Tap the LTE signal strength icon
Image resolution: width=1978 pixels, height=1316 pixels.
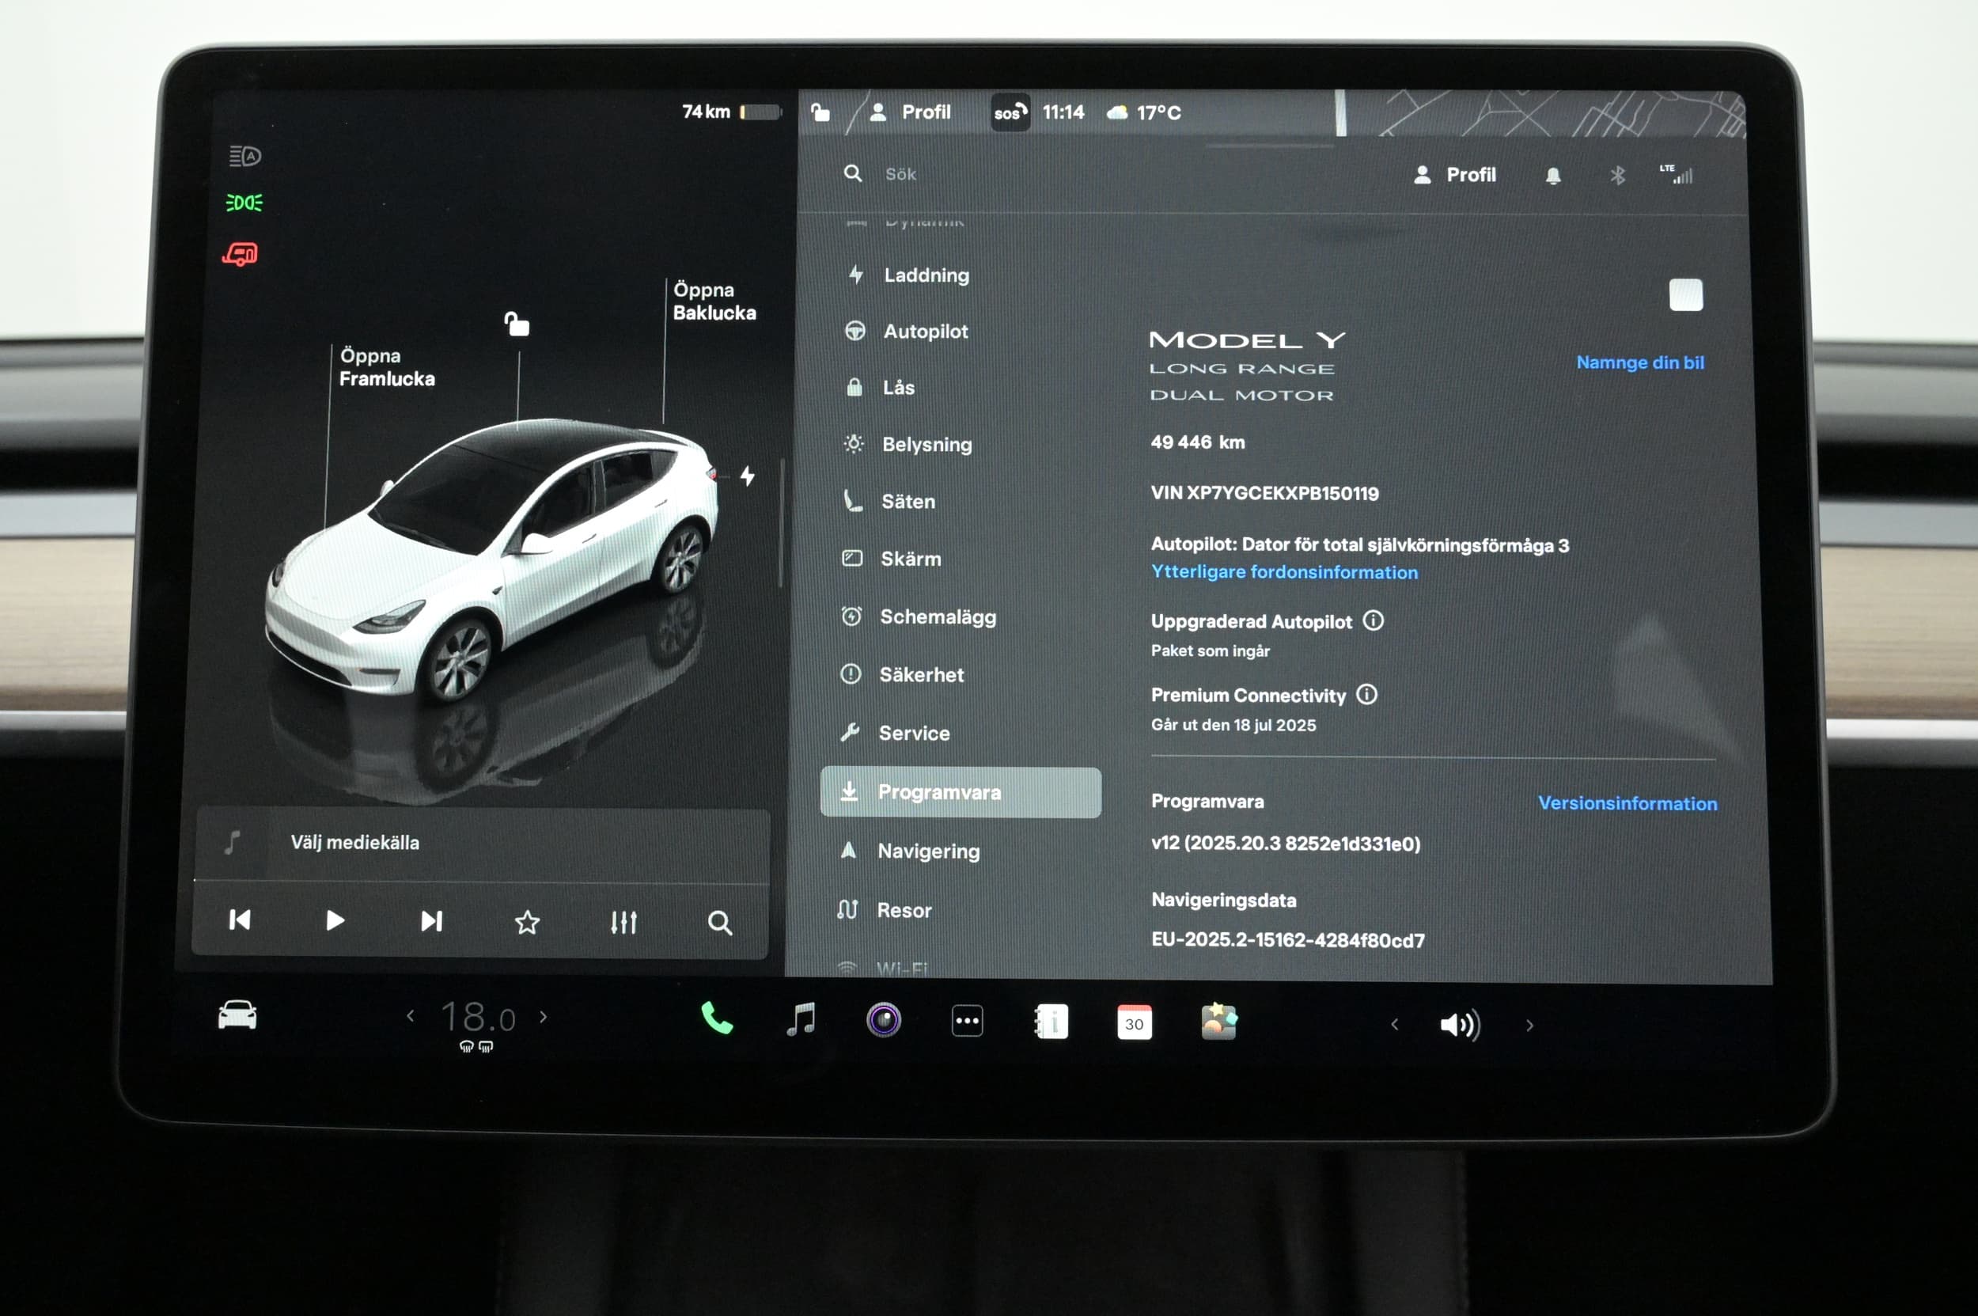[1676, 174]
